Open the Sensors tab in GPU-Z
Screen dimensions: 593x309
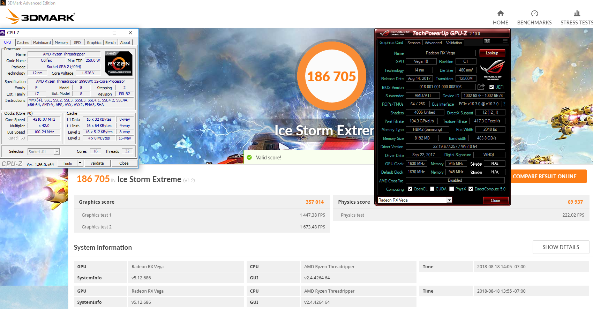(x=414, y=43)
